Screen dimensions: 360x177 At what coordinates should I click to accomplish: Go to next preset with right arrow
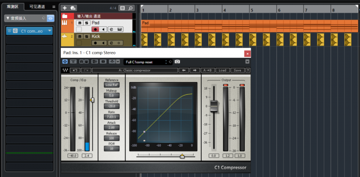[194, 70]
